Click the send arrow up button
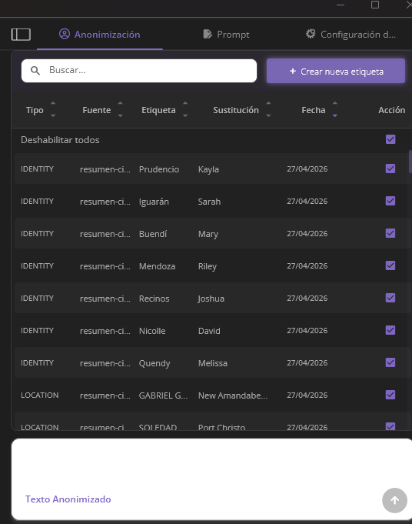The image size is (412, 524). [394, 500]
